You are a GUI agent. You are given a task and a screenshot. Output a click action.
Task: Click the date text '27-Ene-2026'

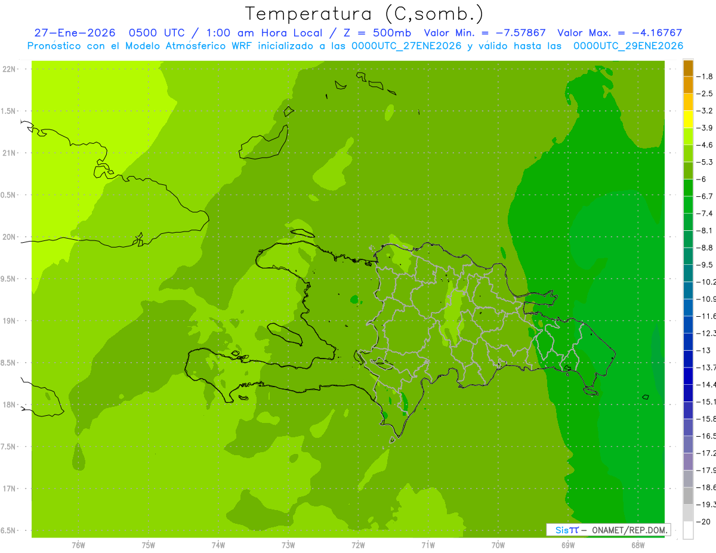[x=75, y=33]
